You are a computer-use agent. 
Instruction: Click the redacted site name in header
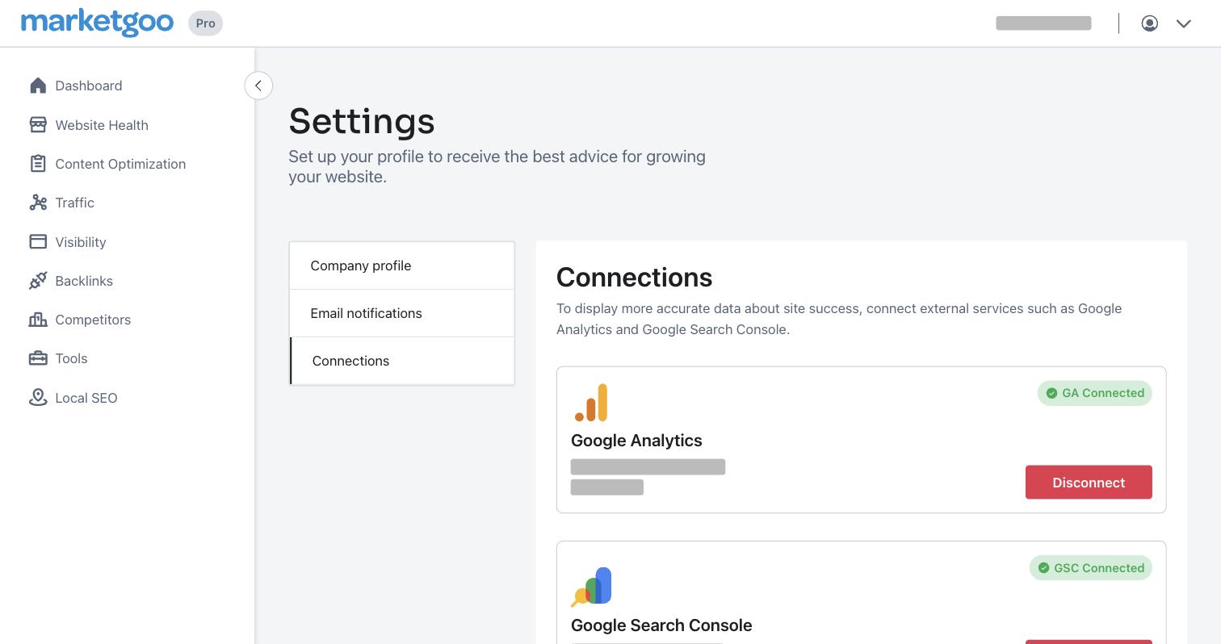[x=1043, y=23]
